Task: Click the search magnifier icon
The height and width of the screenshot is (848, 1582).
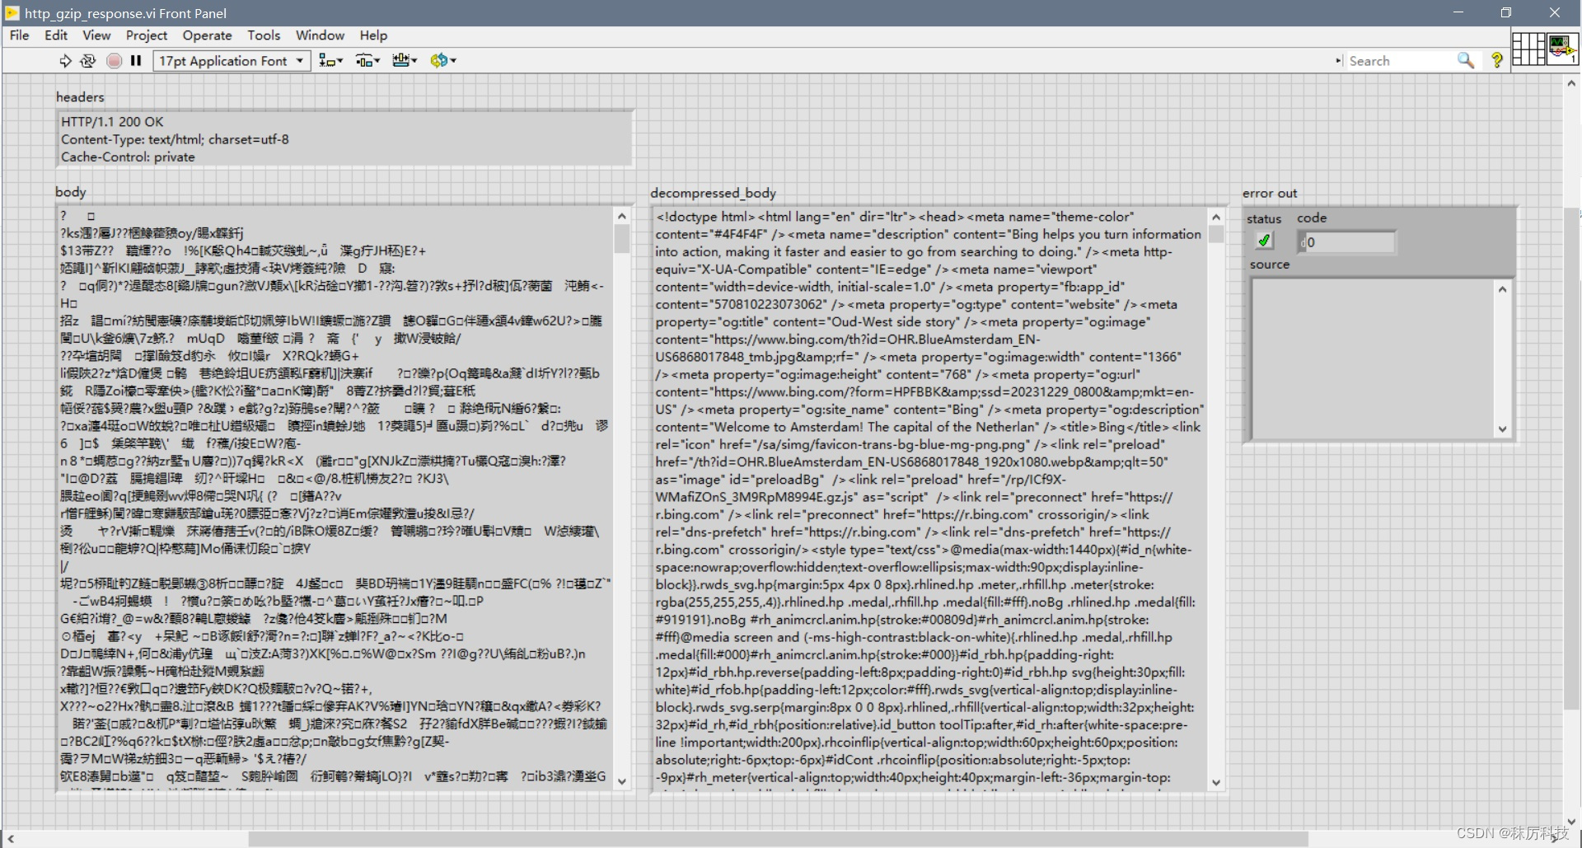Action: click(x=1466, y=60)
